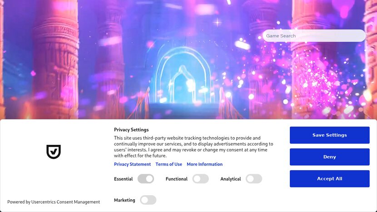This screenshot has width=377, height=212.
Task: Toggle the Essential consent switch
Action: tap(146, 179)
